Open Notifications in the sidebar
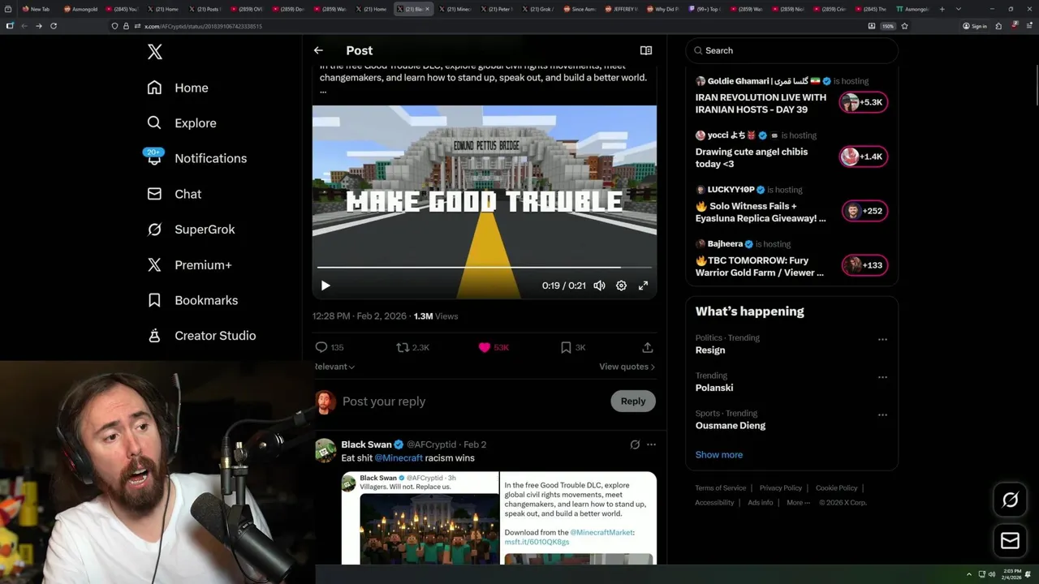 (196, 158)
